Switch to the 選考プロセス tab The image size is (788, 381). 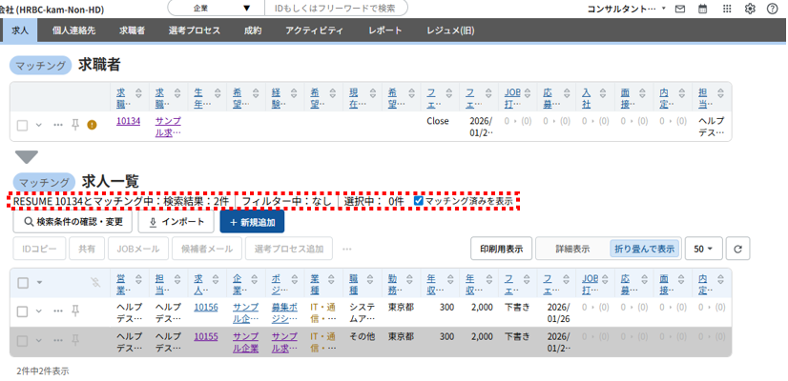click(194, 30)
